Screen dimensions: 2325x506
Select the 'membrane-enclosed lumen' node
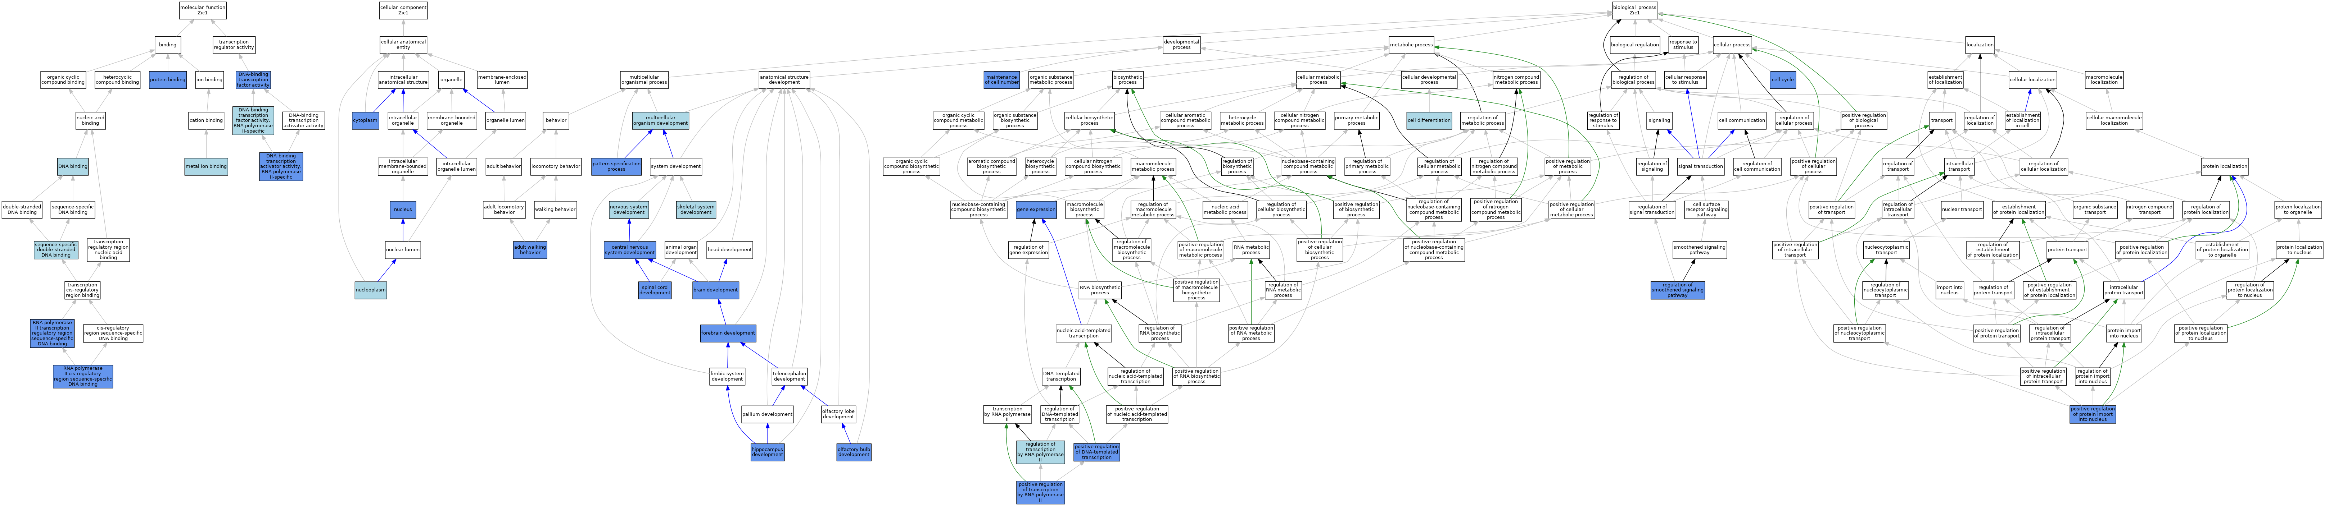tap(502, 79)
